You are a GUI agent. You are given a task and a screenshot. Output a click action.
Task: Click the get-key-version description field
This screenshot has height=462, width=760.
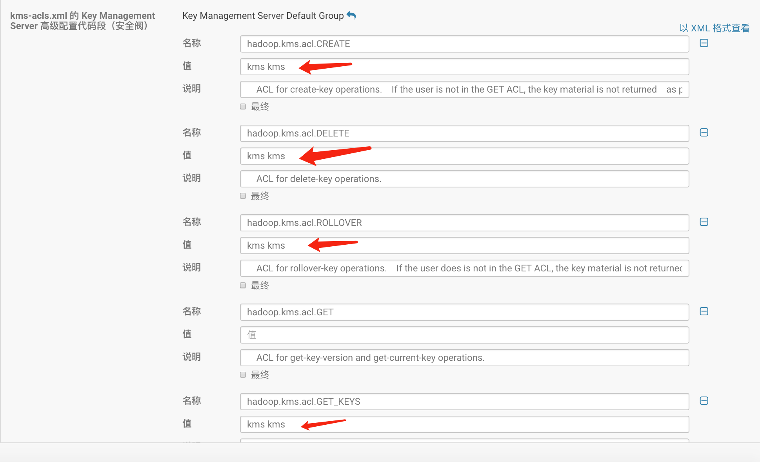pos(464,358)
